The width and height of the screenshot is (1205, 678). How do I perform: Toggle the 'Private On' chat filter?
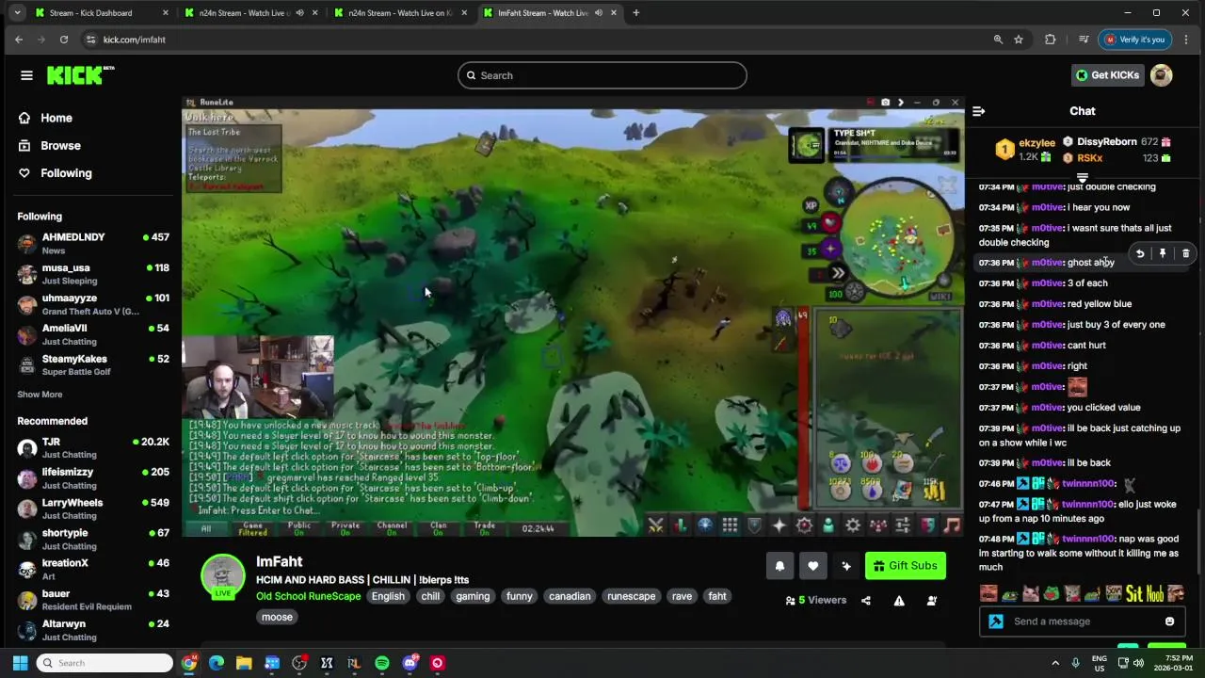coord(345,528)
